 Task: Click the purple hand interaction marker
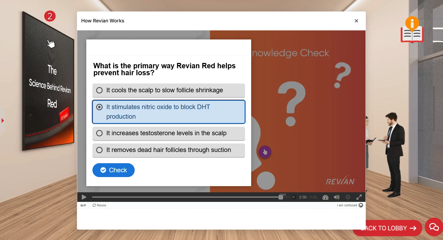pos(265,152)
